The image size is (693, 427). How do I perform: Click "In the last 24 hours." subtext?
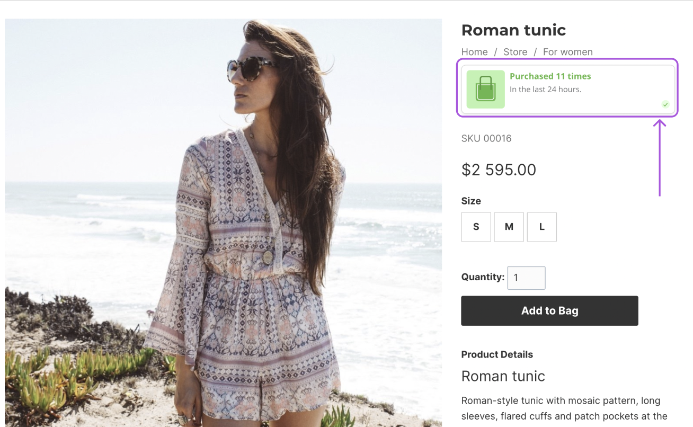tap(545, 90)
